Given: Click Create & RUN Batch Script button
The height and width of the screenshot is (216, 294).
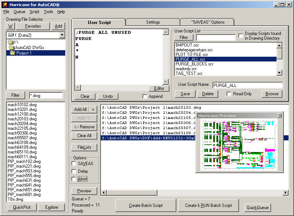Looking at the screenshot, I should pos(208,205).
